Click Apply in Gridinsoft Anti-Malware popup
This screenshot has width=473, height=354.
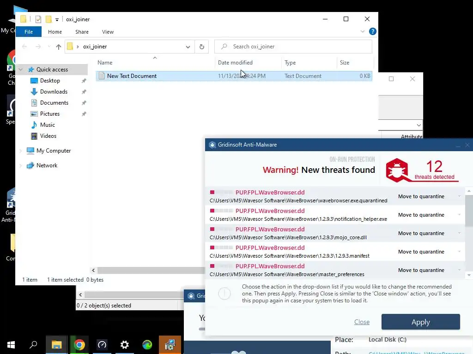[420, 322]
